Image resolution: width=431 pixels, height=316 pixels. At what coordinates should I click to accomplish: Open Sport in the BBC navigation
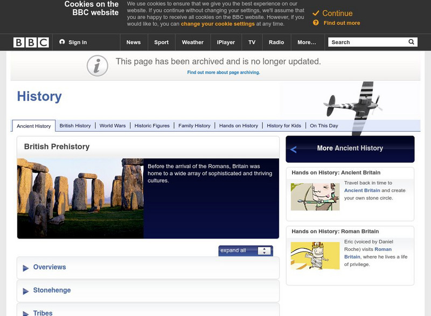coord(161,42)
